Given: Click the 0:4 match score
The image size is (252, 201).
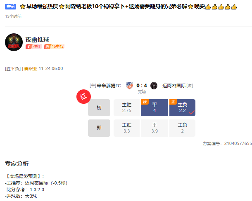Looking at the screenshot, I should pyautogui.click(x=142, y=86).
